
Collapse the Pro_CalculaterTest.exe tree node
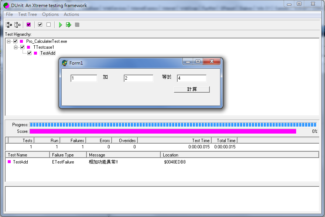point(9,41)
